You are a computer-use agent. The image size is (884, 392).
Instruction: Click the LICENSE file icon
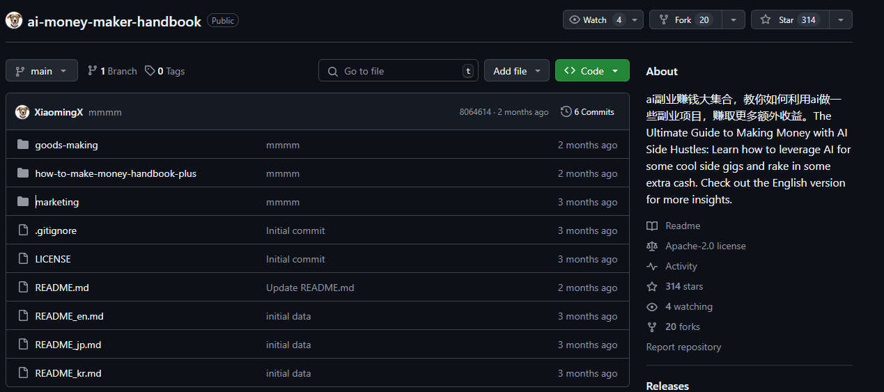click(x=23, y=259)
